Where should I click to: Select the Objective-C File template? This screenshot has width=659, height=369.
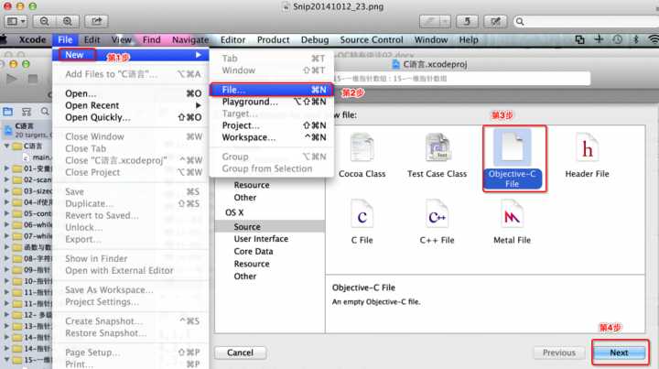[512, 159]
